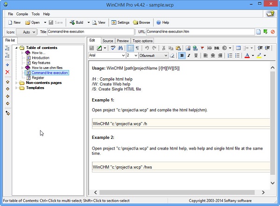Image resolution: width=280 pixels, height=206 pixels.
Task: Expand the Templates folder
Action: (16, 88)
